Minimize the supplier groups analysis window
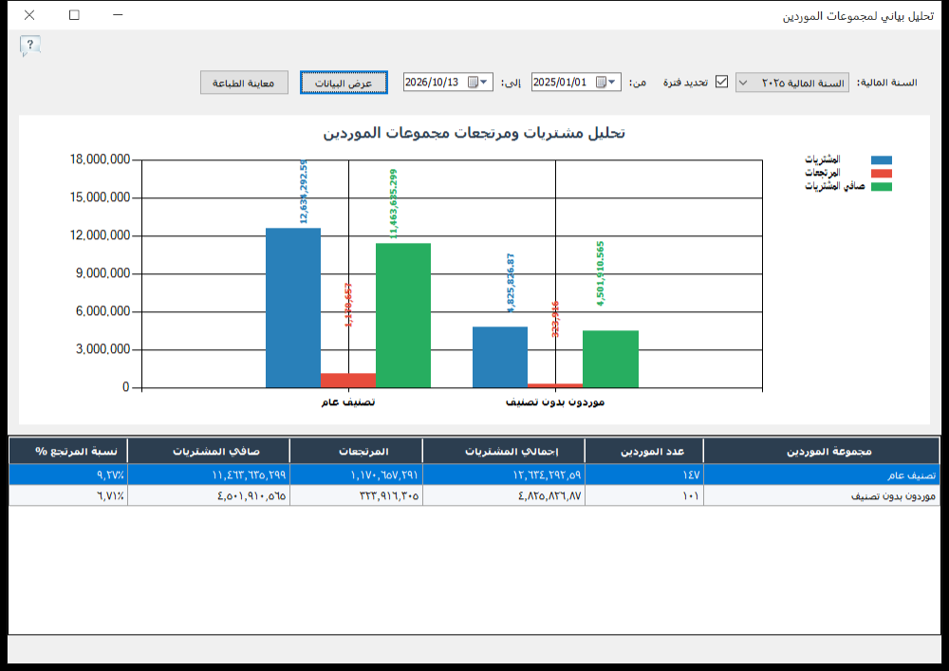The image size is (949, 671). pyautogui.click(x=118, y=14)
